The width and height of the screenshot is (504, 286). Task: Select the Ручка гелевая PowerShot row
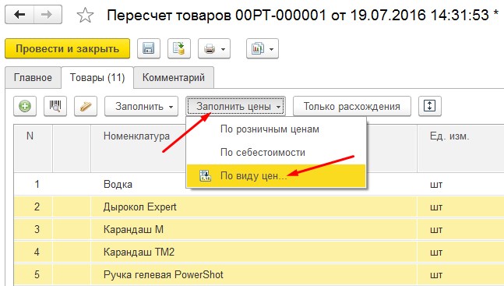(259, 274)
